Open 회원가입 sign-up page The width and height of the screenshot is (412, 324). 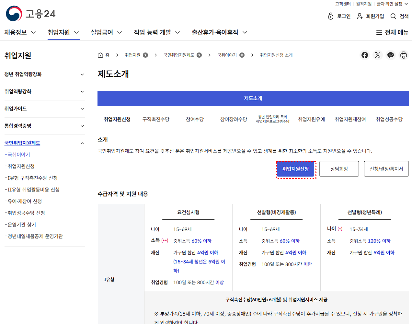pos(370,16)
